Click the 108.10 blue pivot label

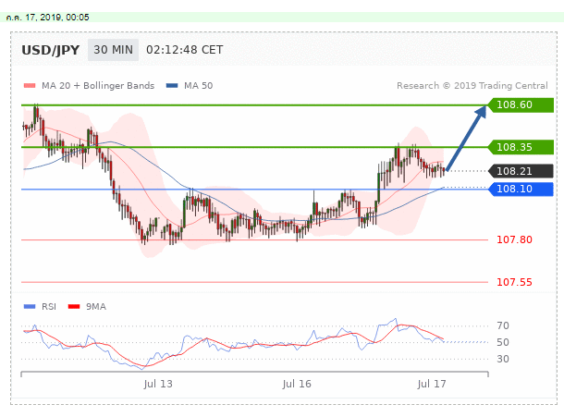click(521, 189)
